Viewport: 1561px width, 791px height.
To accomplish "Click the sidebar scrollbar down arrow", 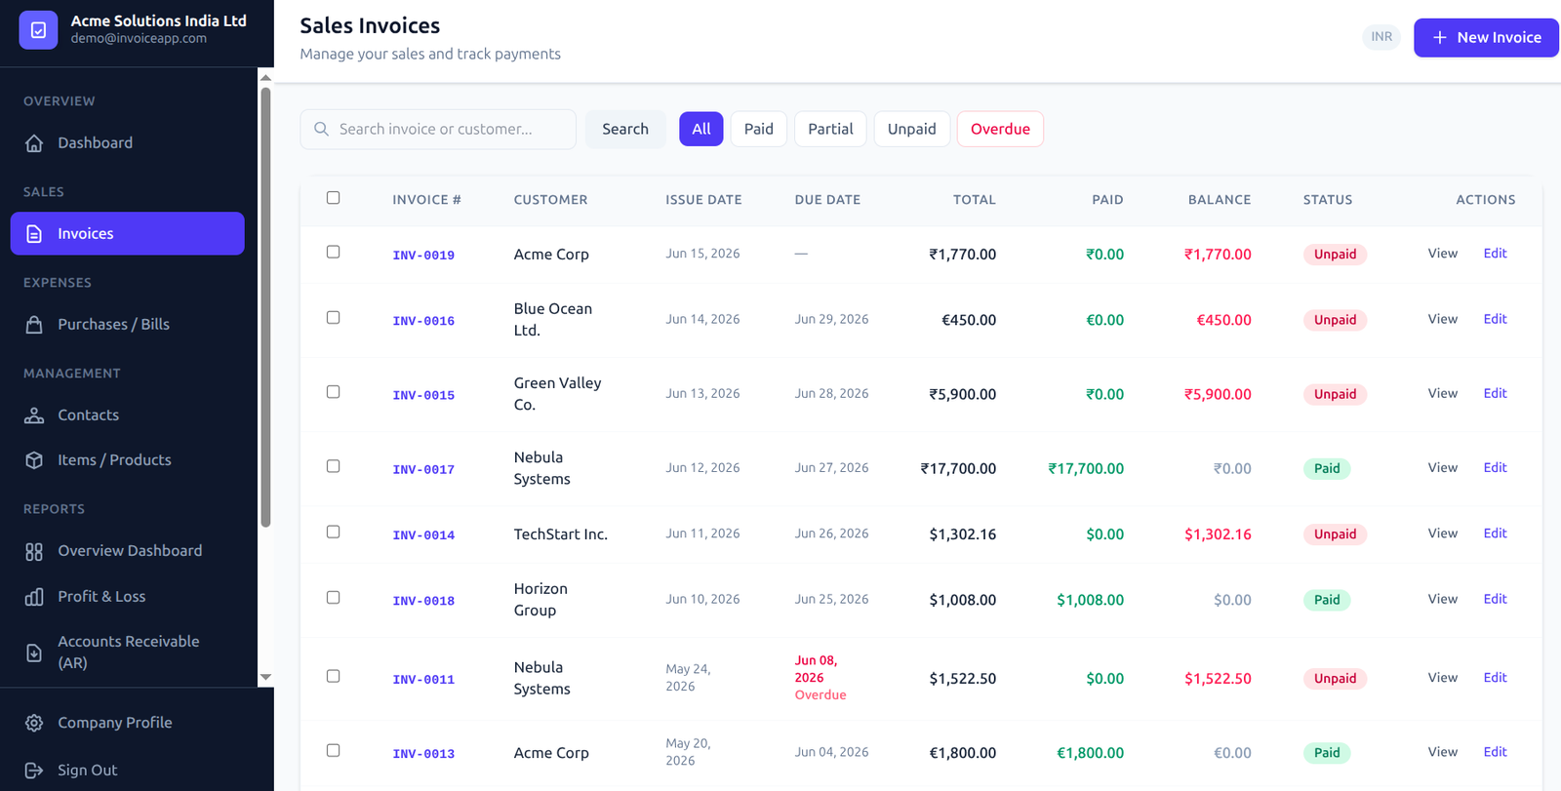I will point(265,677).
